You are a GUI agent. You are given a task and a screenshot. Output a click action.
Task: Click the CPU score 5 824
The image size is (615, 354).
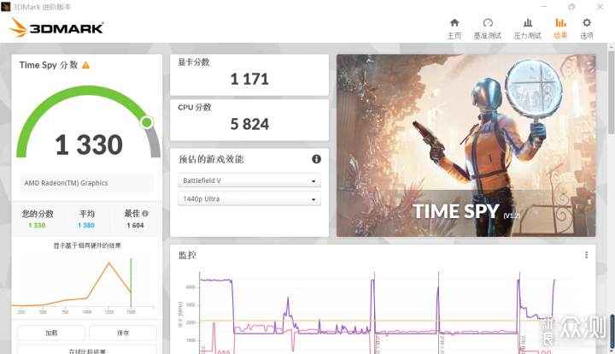tap(249, 124)
